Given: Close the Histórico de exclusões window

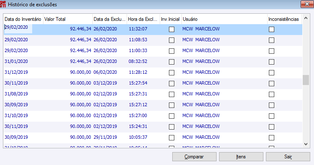Looking at the screenshot, I should coord(307,4).
